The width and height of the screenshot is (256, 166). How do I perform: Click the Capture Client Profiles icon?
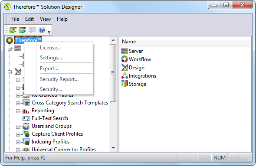(26, 134)
